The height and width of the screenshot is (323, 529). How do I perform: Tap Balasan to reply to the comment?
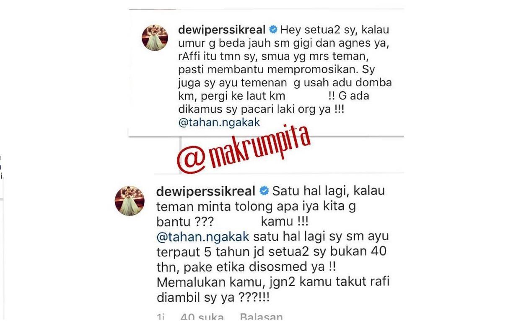click(261, 317)
